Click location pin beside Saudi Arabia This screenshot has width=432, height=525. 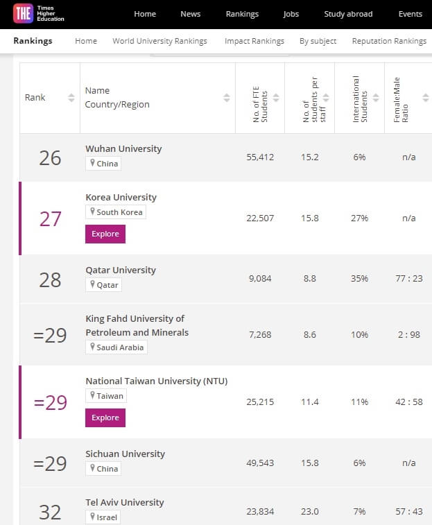(x=92, y=347)
